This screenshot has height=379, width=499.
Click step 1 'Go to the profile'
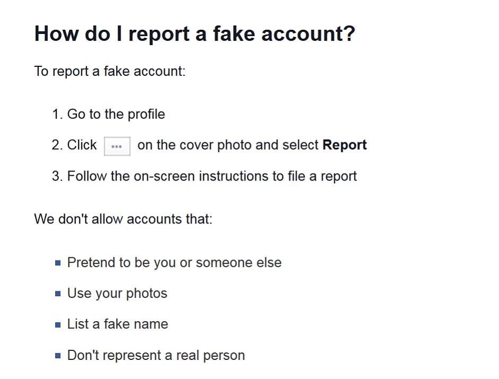[116, 114]
